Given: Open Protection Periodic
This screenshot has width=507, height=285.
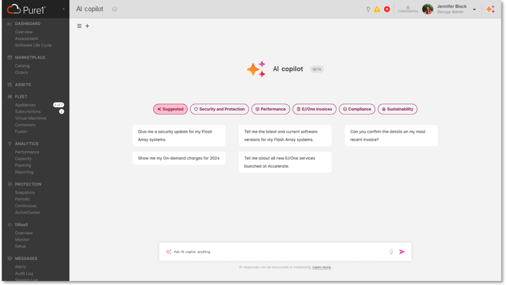Looking at the screenshot, I should pos(23,199).
